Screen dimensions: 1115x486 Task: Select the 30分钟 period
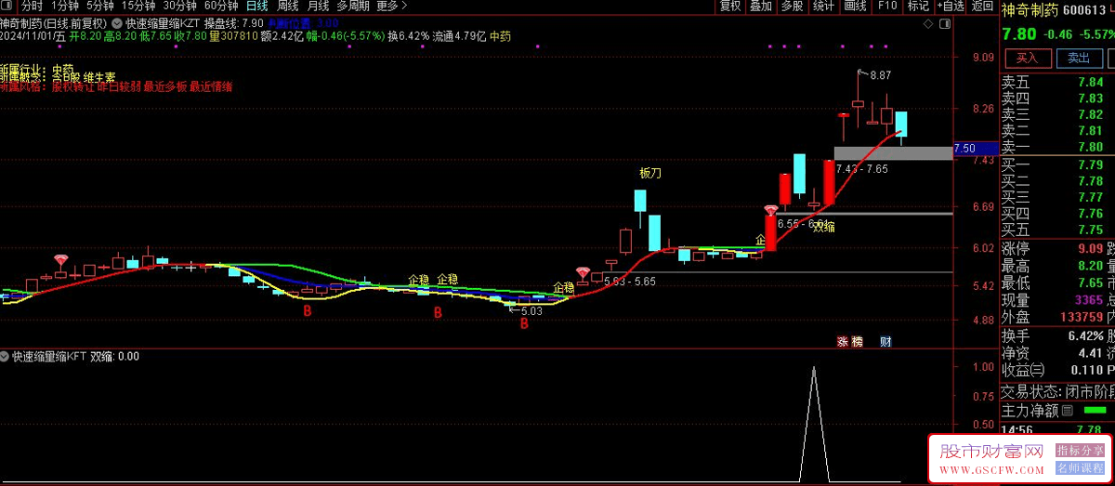pos(179,6)
